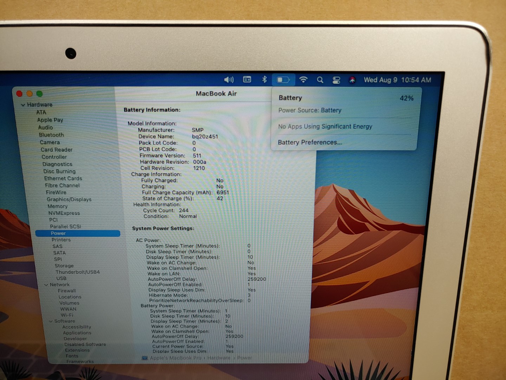Select Parallel SCSI in sidebar
The height and width of the screenshot is (380, 506).
point(65,227)
